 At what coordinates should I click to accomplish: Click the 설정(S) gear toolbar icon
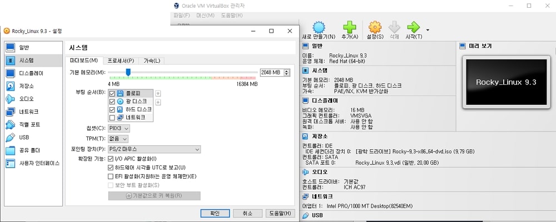coord(375,30)
